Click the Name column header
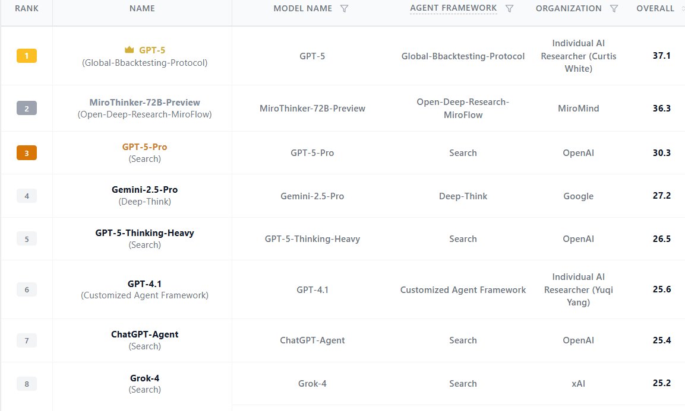The height and width of the screenshot is (411, 685). pos(142,9)
